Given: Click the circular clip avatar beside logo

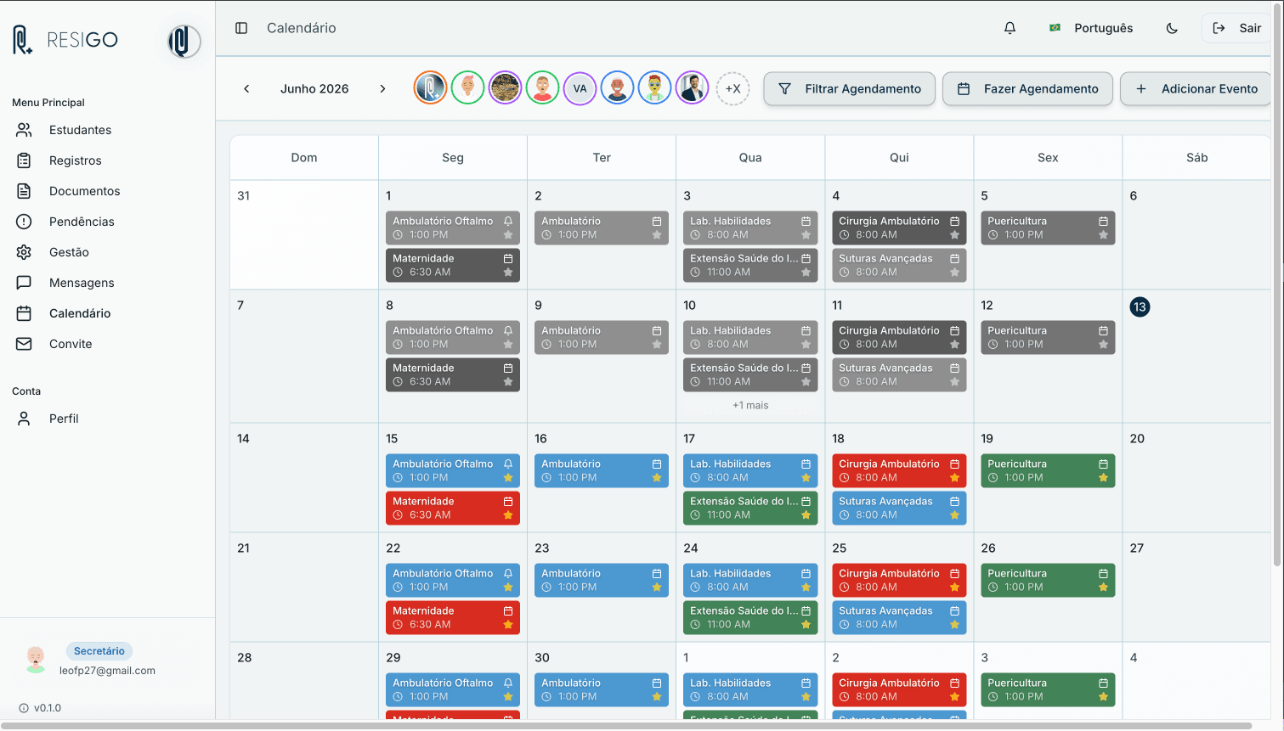Looking at the screenshot, I should click(184, 41).
